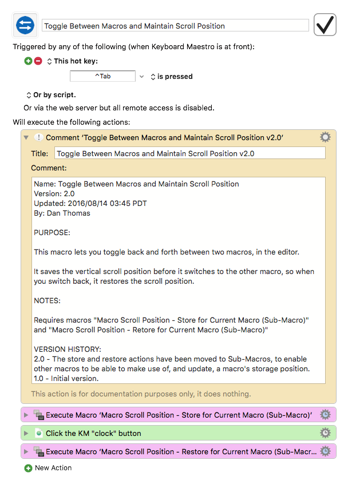Select the 'Click the KM "clock" button' title
This screenshot has height=484, width=348.
click(93, 434)
